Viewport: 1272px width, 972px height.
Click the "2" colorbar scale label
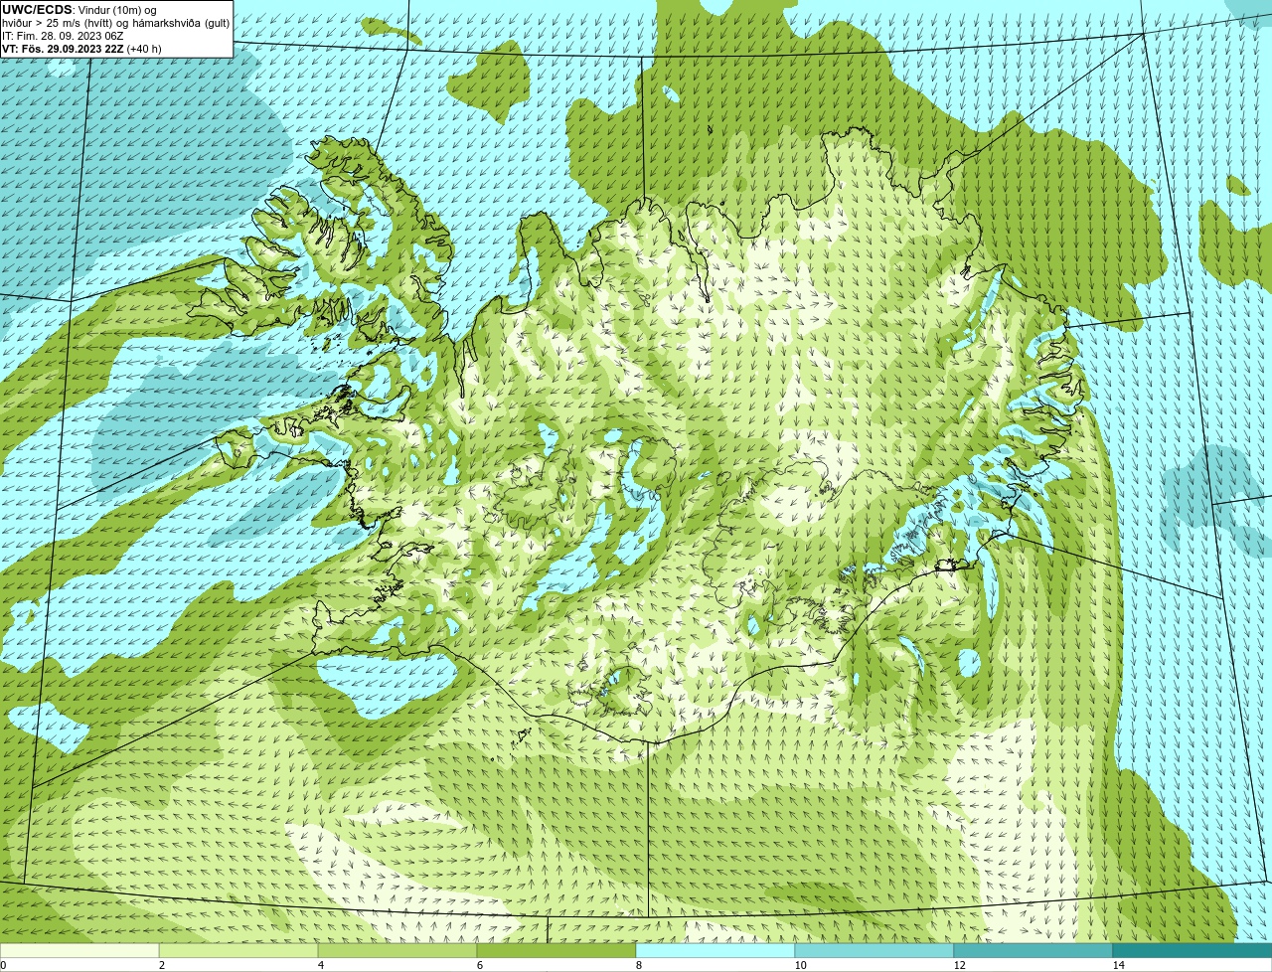161,965
